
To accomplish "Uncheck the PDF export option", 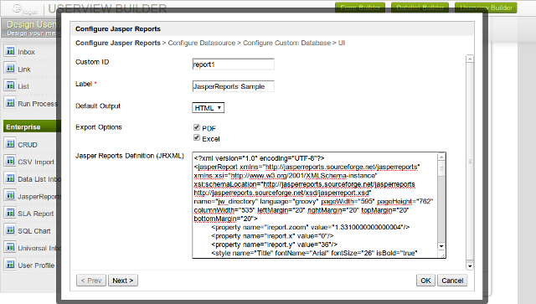I will (197, 127).
